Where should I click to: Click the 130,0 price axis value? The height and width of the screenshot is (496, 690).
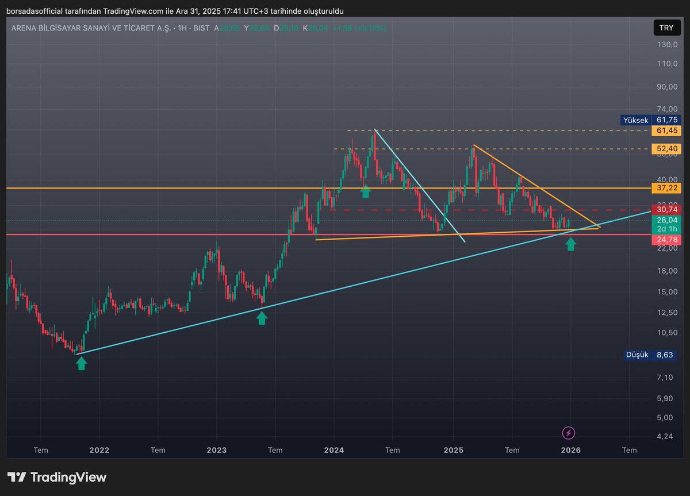click(x=667, y=45)
